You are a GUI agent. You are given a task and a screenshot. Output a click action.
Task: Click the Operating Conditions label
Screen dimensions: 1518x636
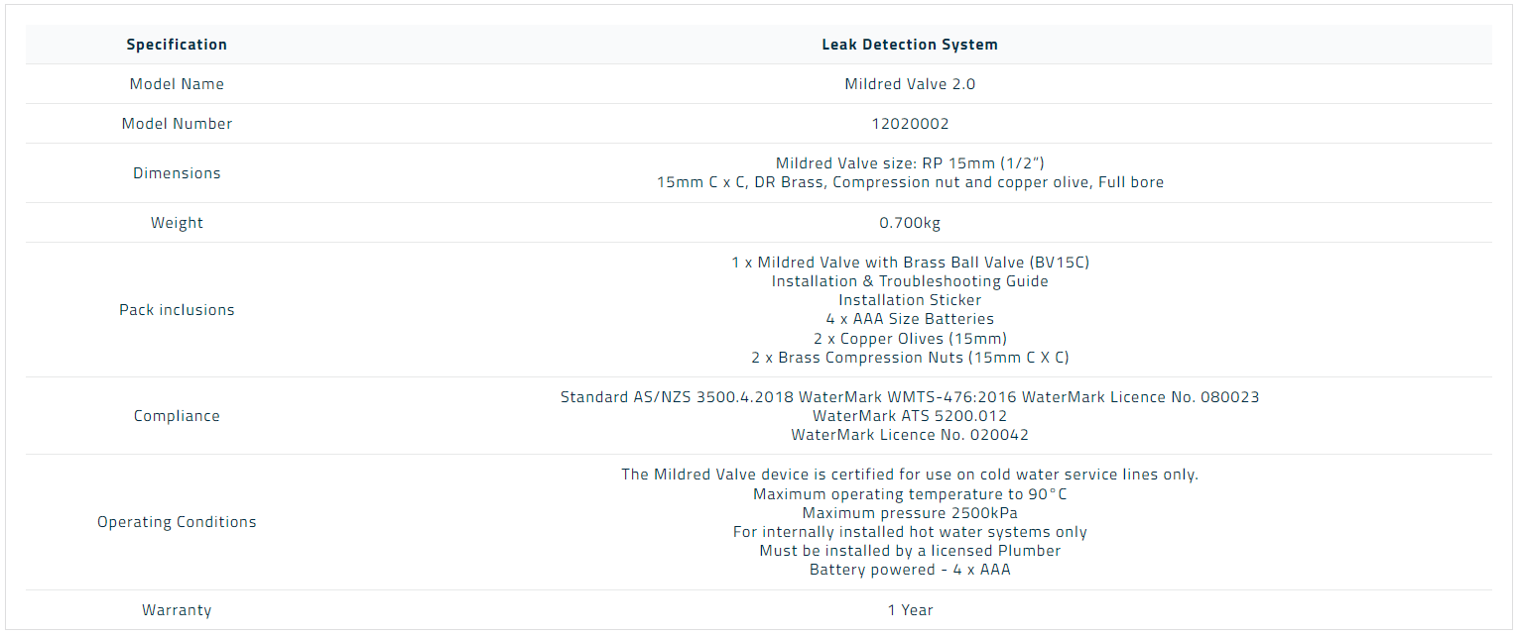tap(177, 522)
